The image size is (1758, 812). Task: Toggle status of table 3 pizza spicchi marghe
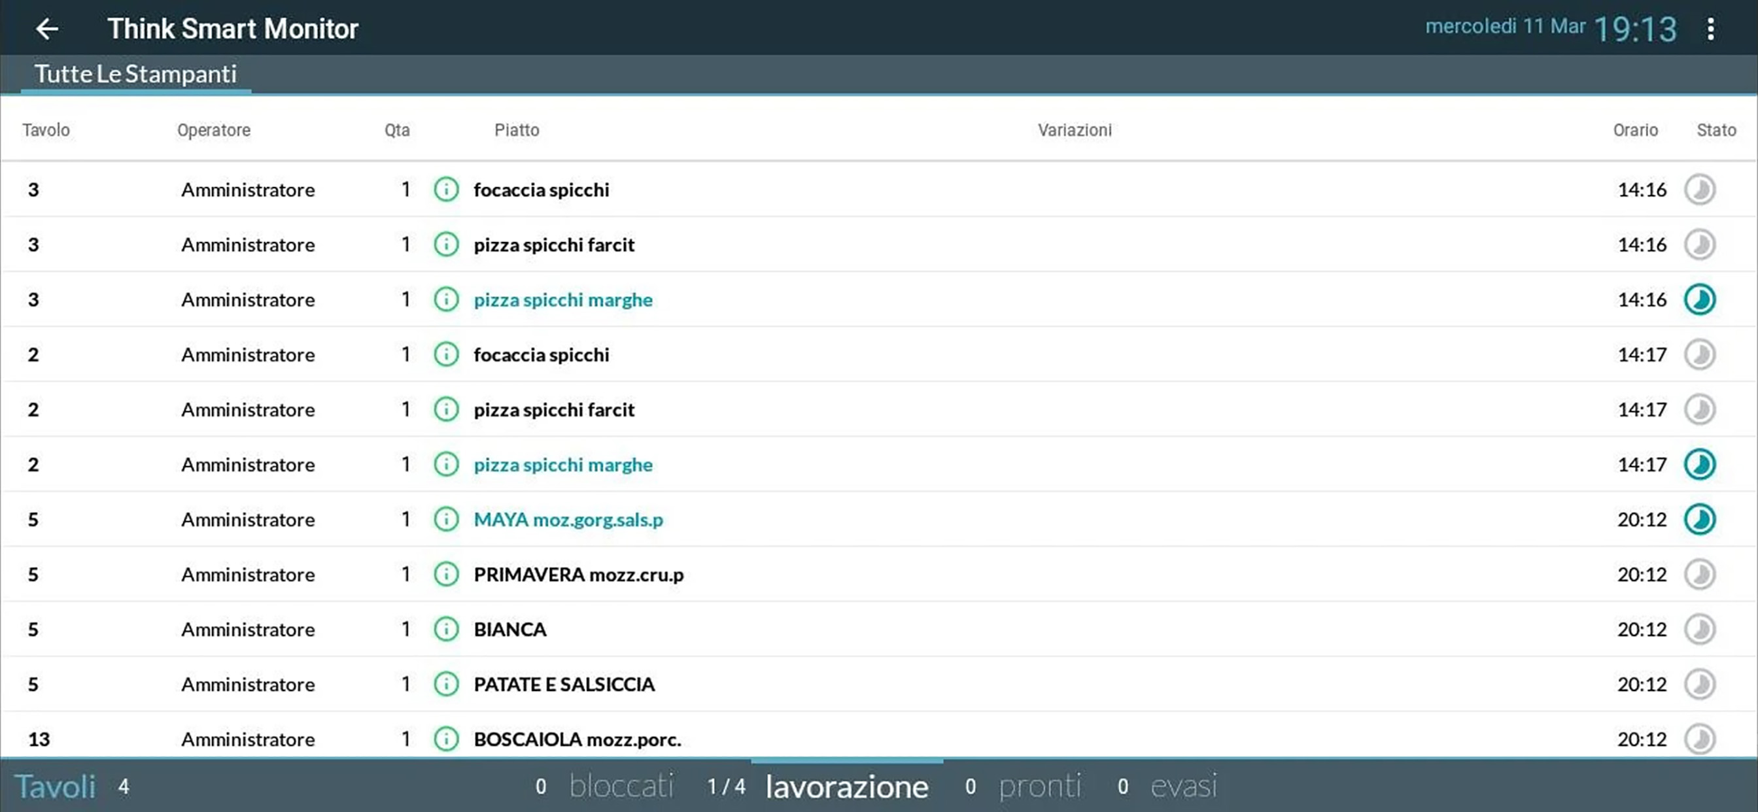(1699, 299)
